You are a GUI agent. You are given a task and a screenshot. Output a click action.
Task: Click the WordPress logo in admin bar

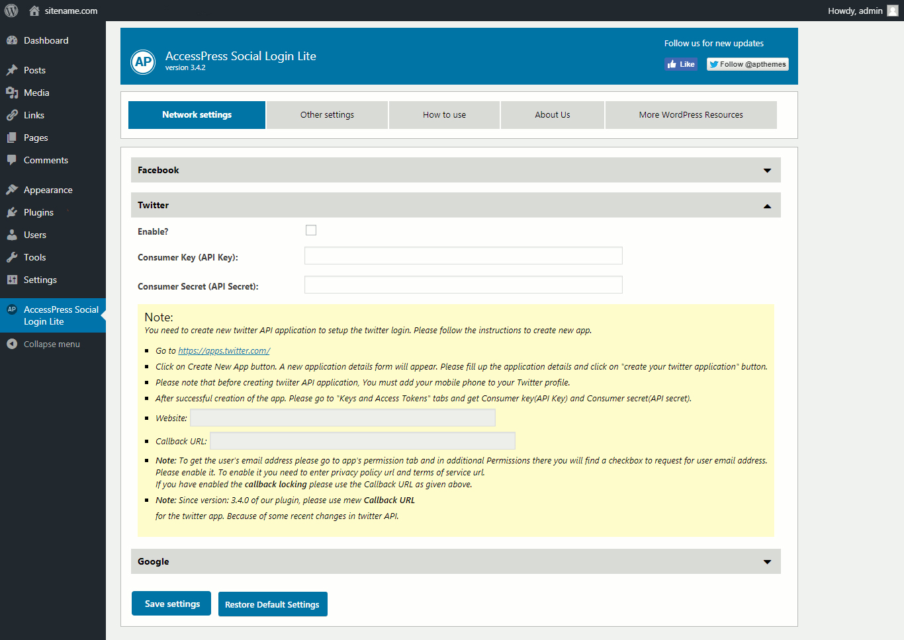(x=11, y=11)
